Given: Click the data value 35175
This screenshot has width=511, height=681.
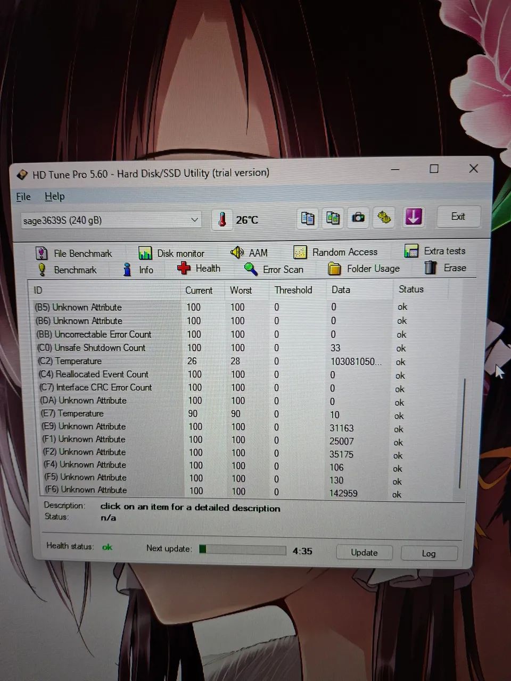Looking at the screenshot, I should click(341, 454).
